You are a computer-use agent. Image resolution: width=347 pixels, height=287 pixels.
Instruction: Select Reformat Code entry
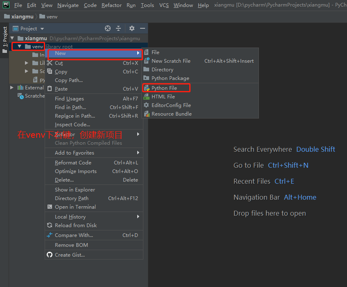(x=94, y=162)
